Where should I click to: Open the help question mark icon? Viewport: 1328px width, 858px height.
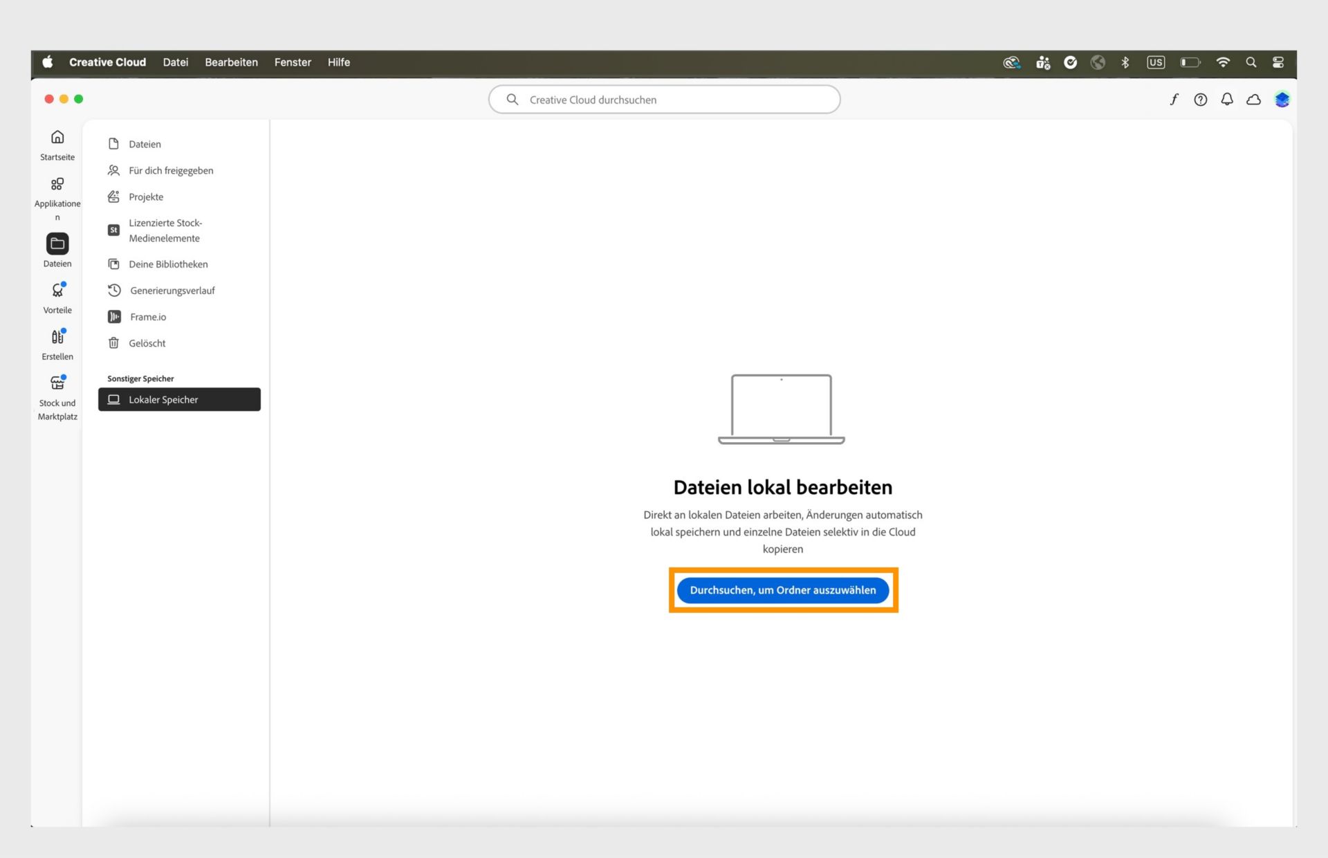(1201, 100)
